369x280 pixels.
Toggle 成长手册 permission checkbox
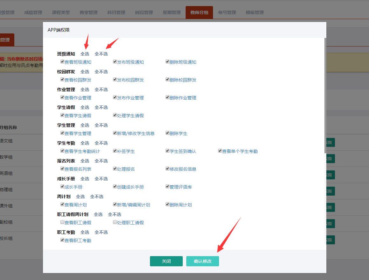(62, 187)
